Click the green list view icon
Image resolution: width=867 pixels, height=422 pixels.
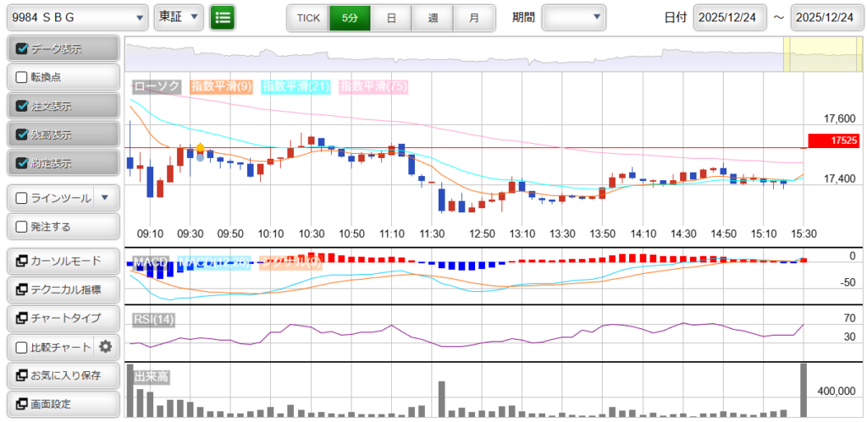pos(223,17)
